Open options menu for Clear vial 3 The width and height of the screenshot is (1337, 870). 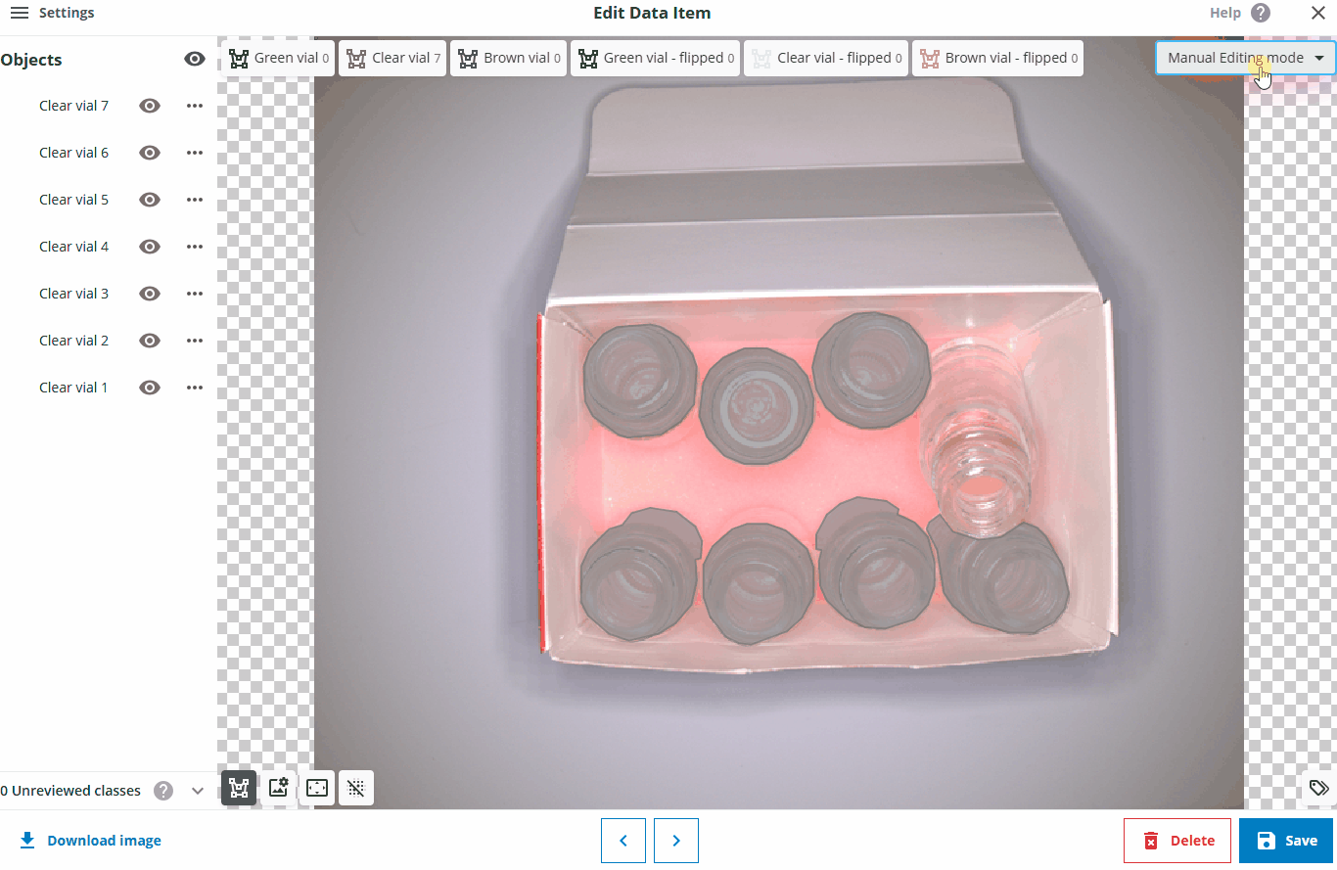195,294
